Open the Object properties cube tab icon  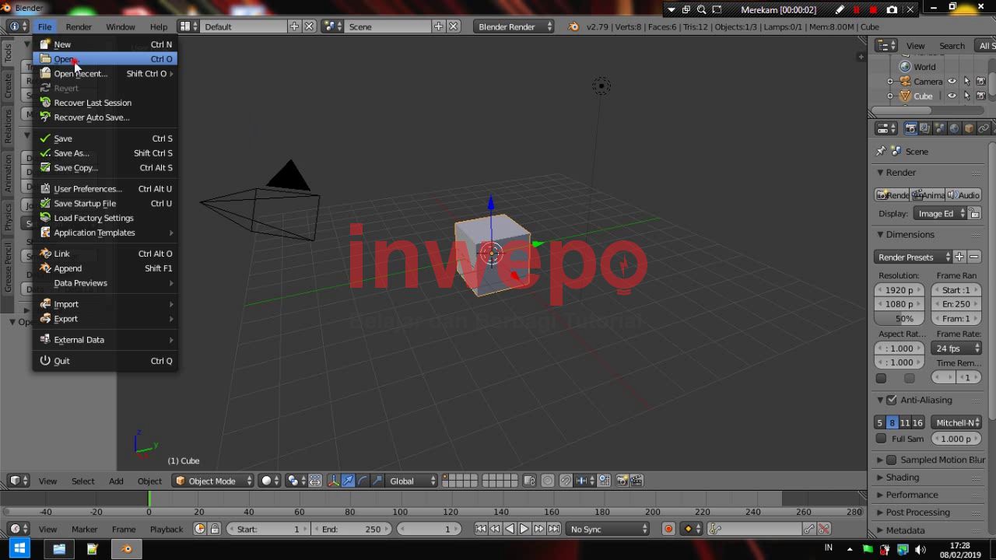coord(969,128)
